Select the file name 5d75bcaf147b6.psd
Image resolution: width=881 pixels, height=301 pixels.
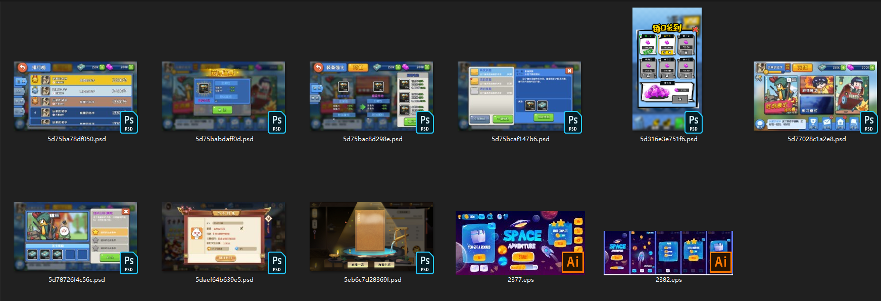[521, 139]
